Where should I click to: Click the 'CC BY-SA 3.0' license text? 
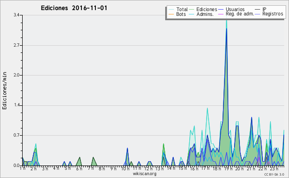(x=274, y=174)
